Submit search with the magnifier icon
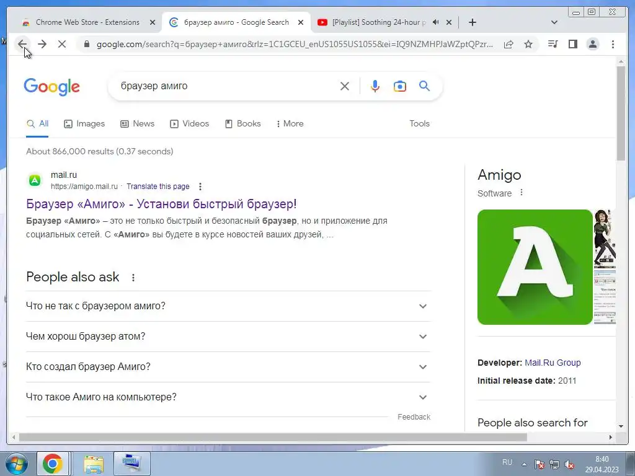The height and width of the screenshot is (476, 635). (x=424, y=86)
